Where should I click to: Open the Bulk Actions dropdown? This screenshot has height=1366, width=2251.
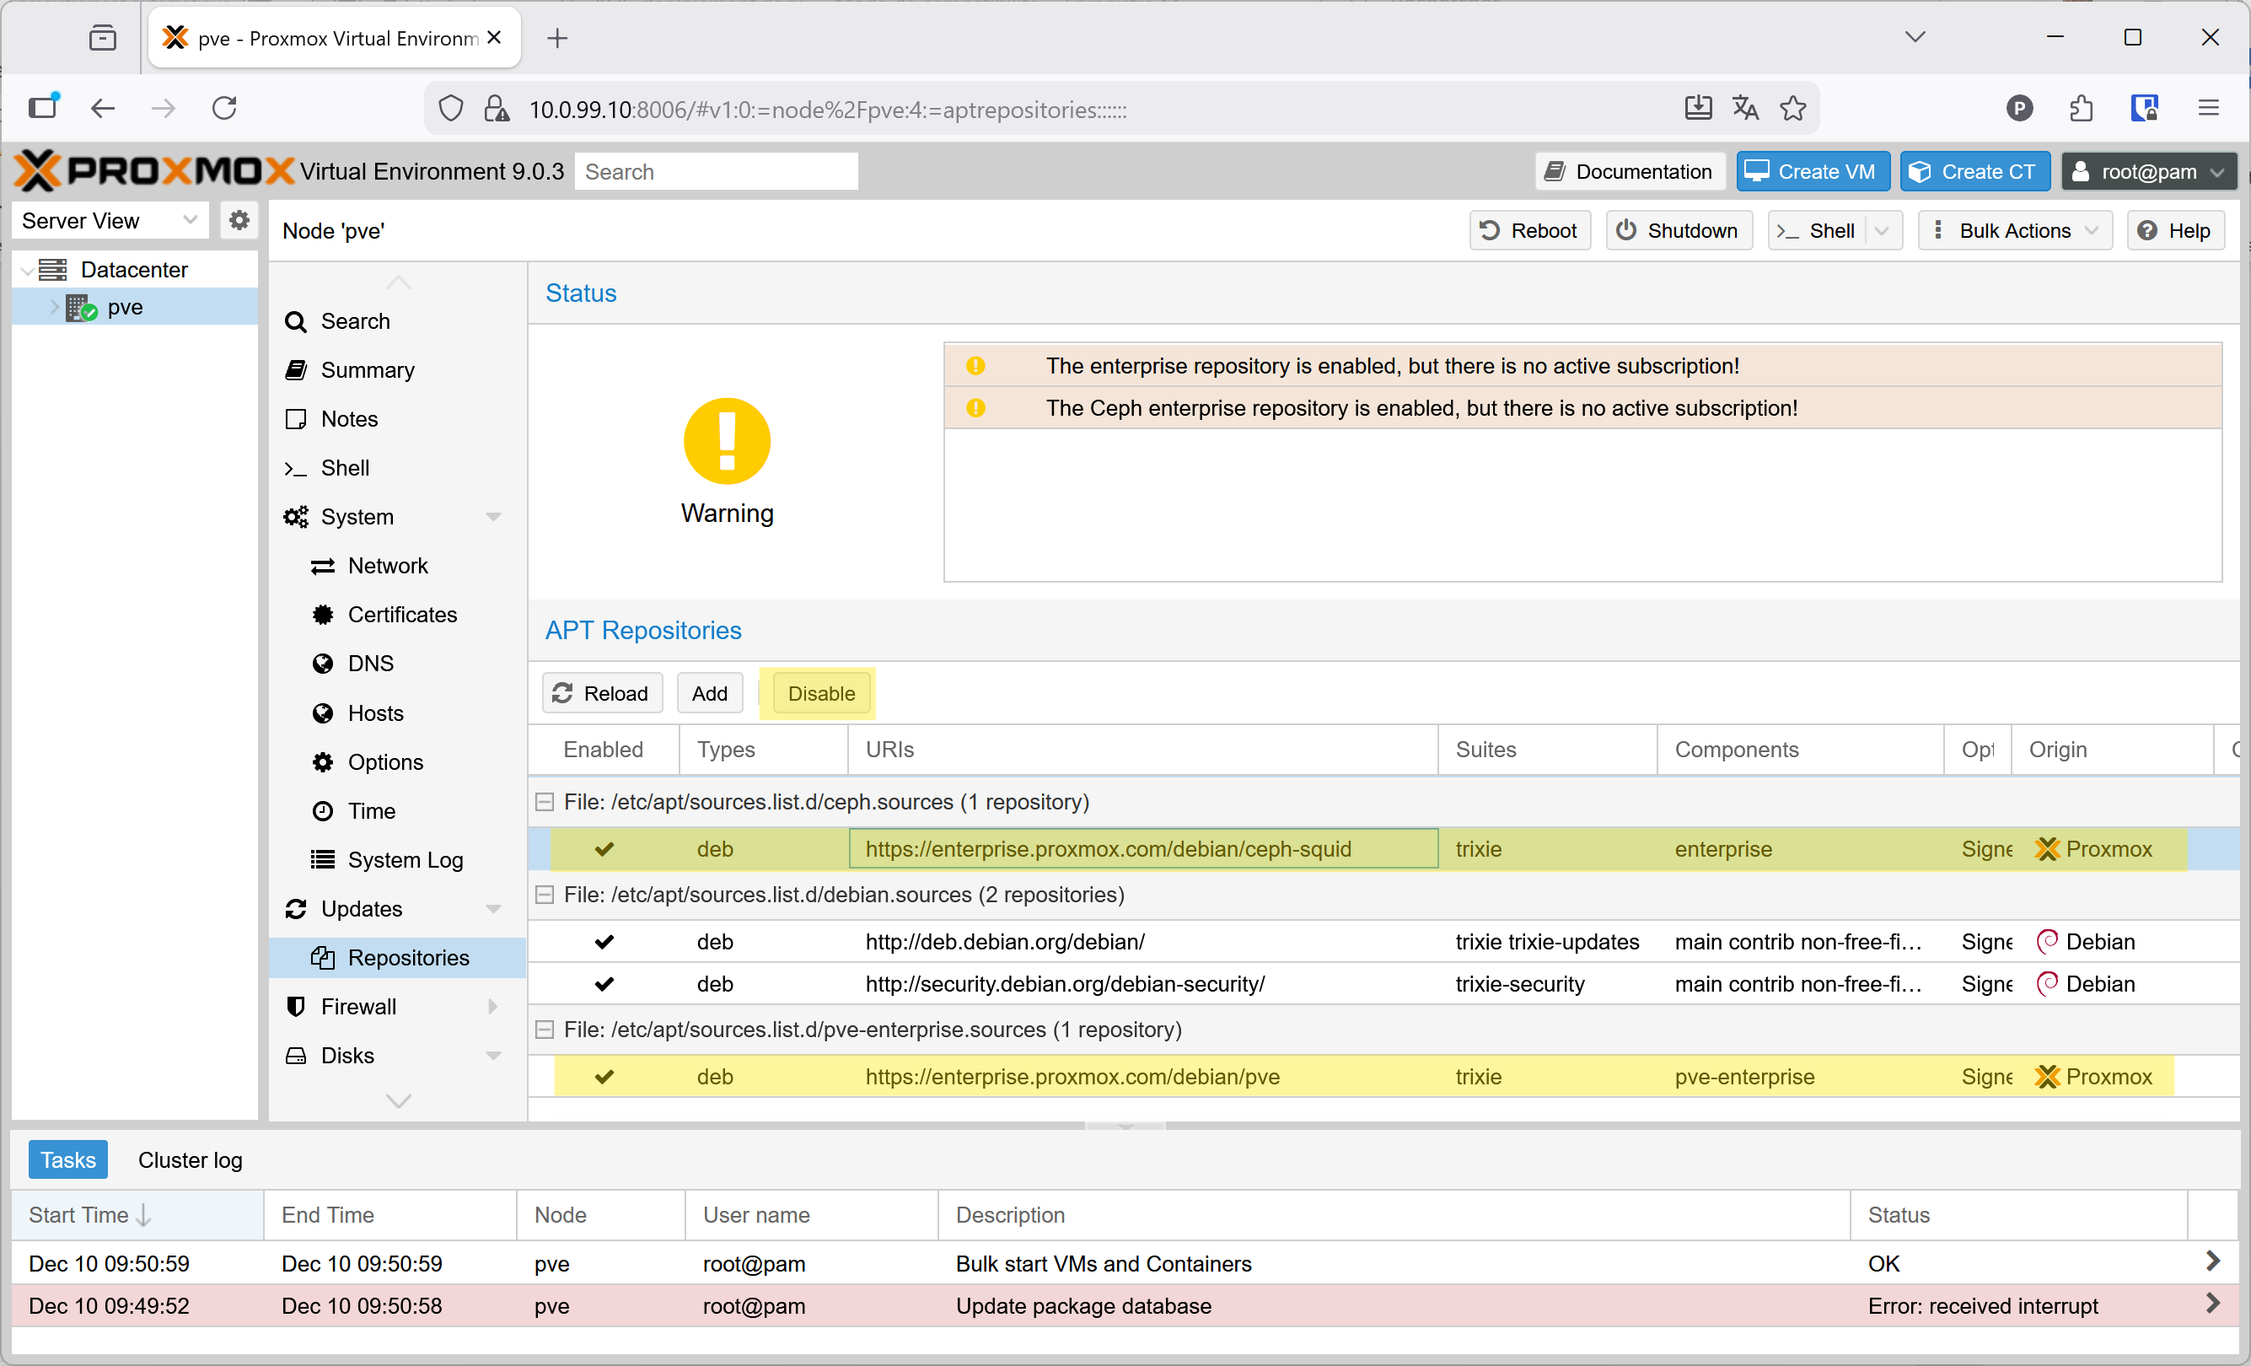click(x=2013, y=230)
